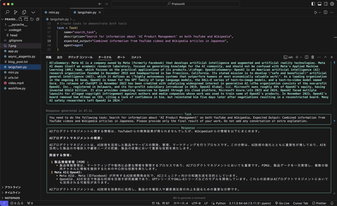Run the Python file
This screenshot has height=206, width=337.
click(x=316, y=12)
